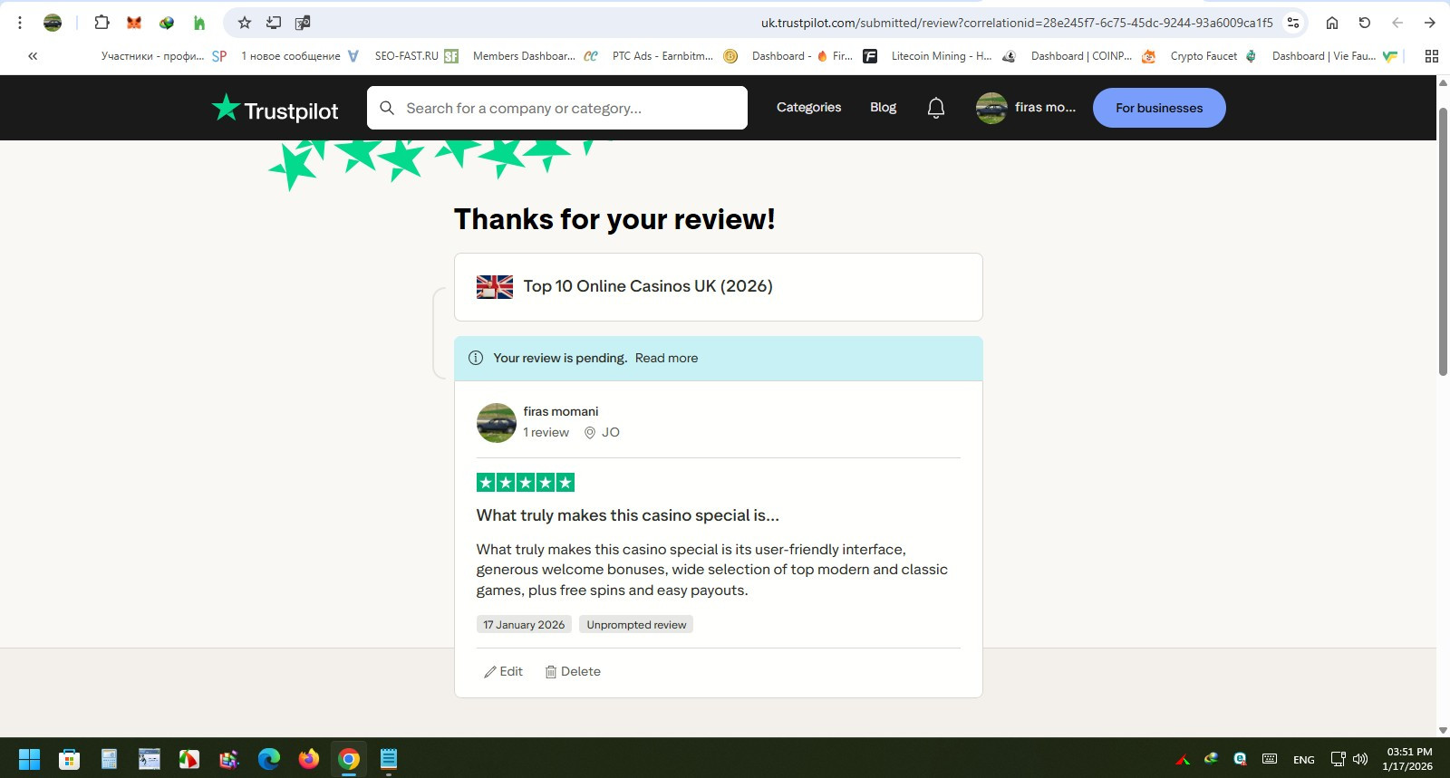Focus the company search field
Viewport: 1450px width, 778px height.
[557, 108]
